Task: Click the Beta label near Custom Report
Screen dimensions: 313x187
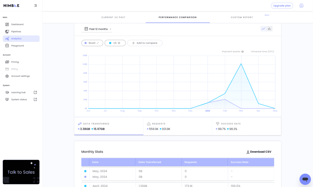Action: pos(267,15)
